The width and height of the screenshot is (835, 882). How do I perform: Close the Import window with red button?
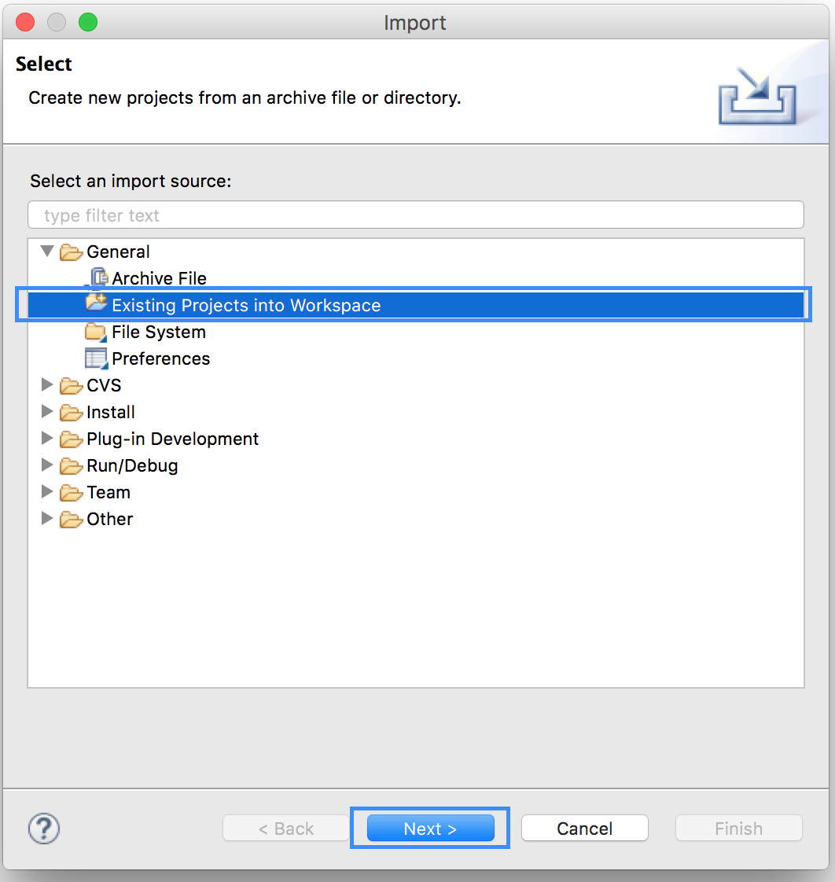point(25,23)
